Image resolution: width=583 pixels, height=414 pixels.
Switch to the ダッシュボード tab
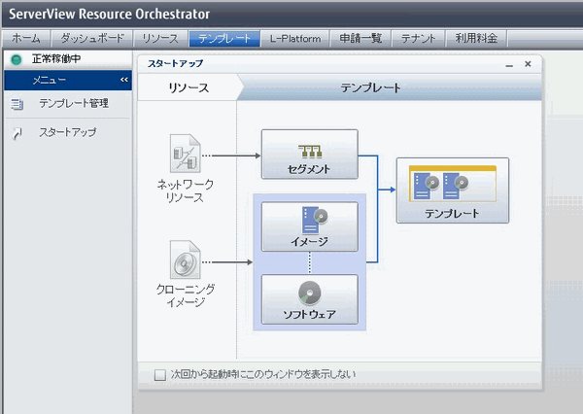[92, 38]
